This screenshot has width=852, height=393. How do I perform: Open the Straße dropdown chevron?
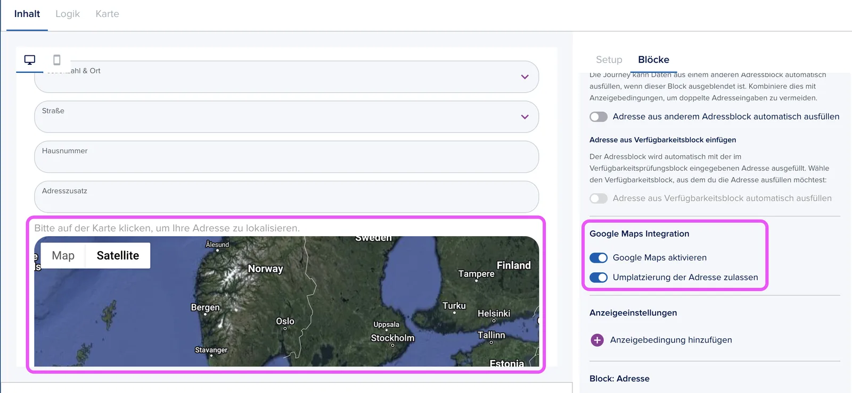525,116
